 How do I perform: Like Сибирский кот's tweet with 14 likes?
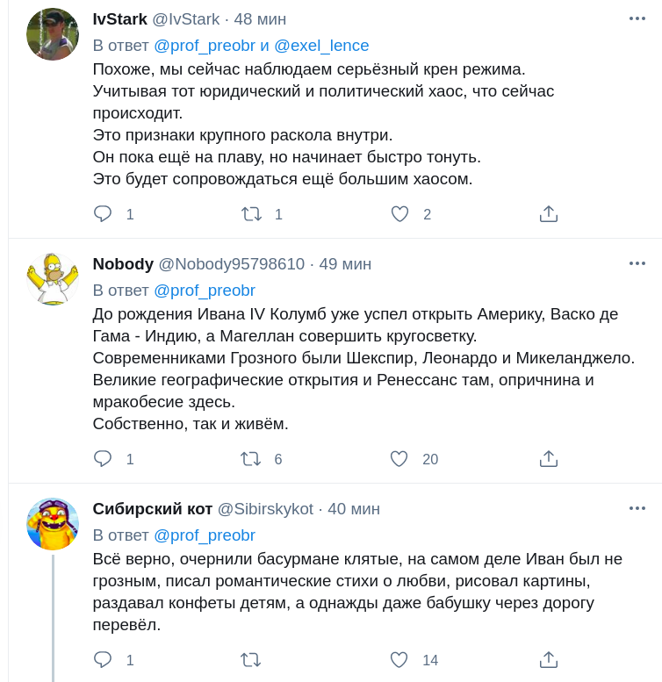click(399, 659)
